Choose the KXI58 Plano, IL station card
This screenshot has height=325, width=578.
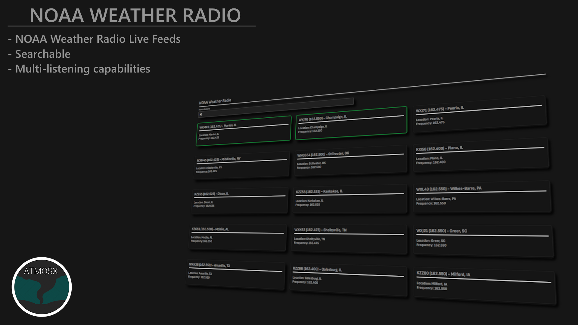481,155
